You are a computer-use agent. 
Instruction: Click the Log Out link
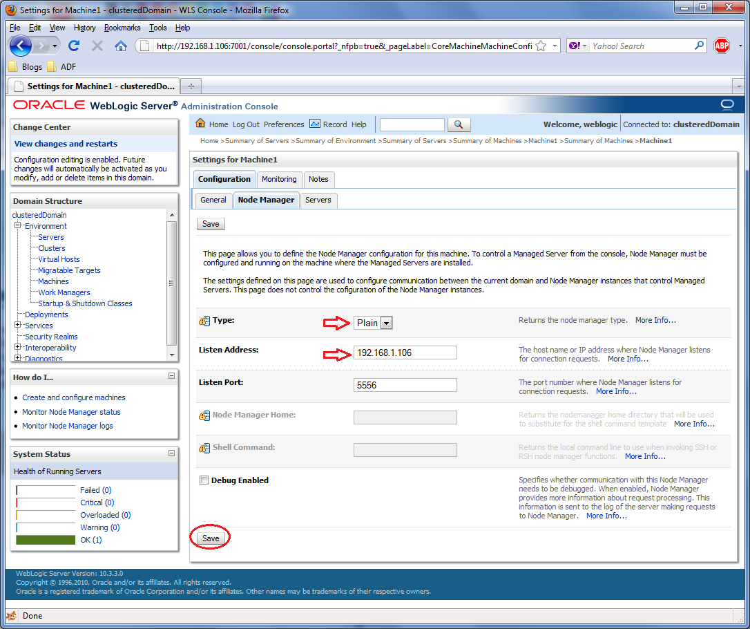(x=246, y=124)
